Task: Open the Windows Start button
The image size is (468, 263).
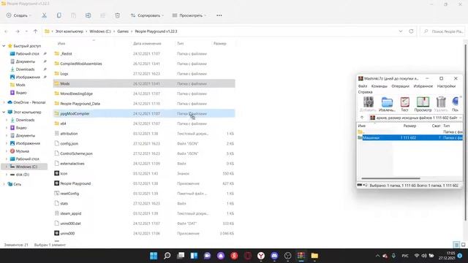Action: 154,256
